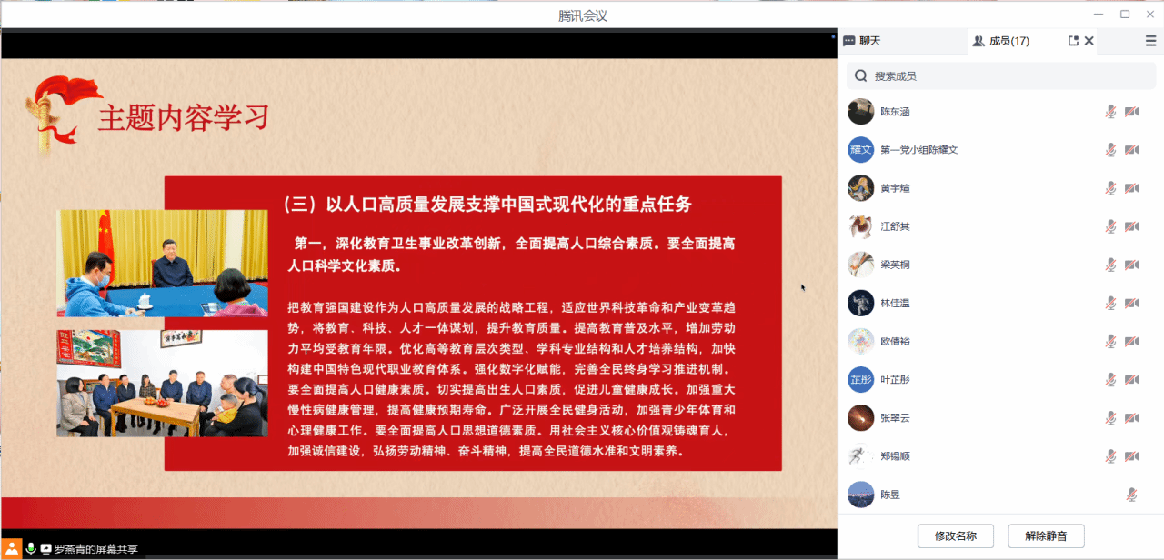Click 陈东涵's muted microphone icon
The height and width of the screenshot is (560, 1164).
coord(1110,112)
